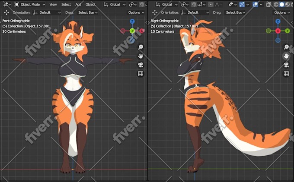Open proportional falloff curve menu

point(218,4)
